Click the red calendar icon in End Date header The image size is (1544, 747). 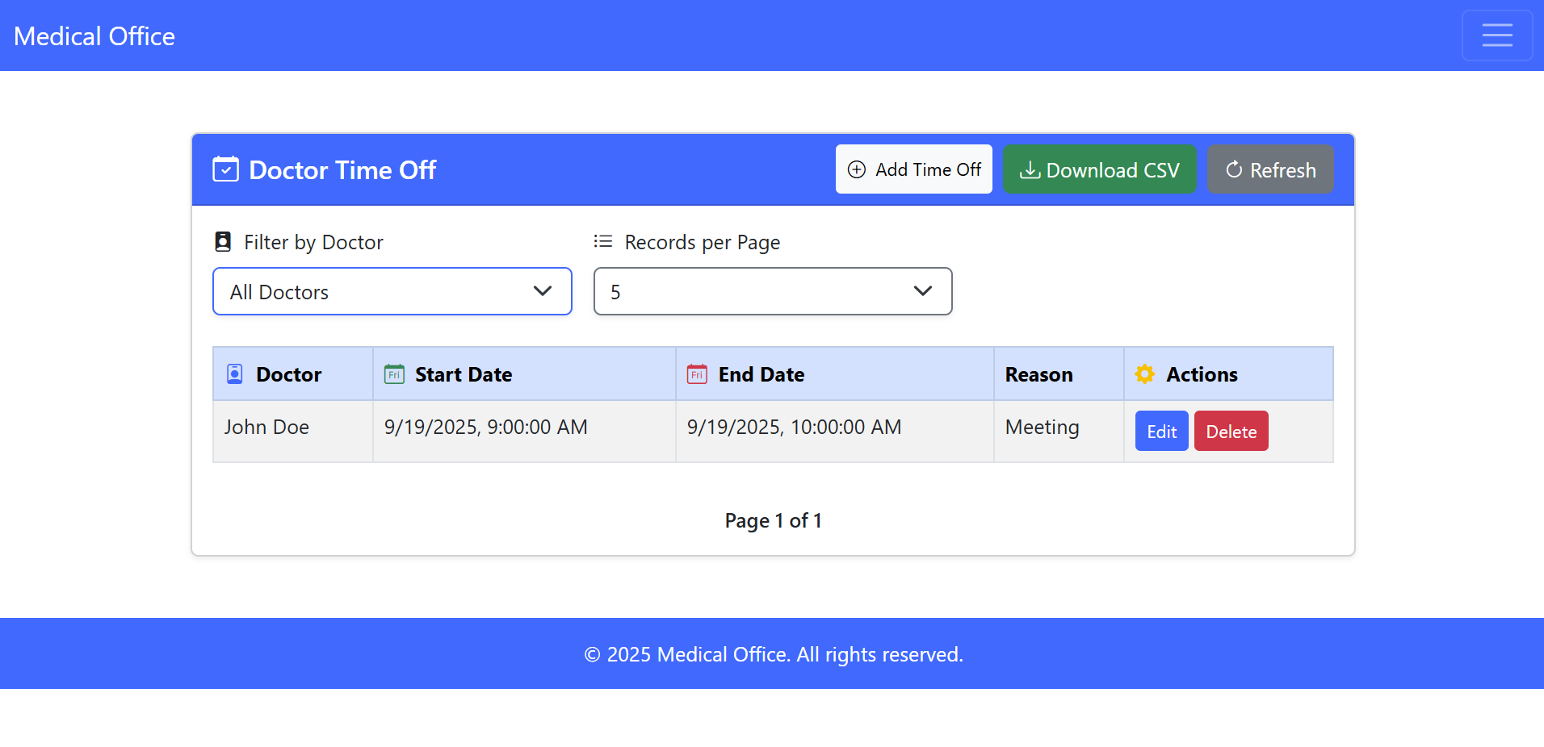pos(697,374)
